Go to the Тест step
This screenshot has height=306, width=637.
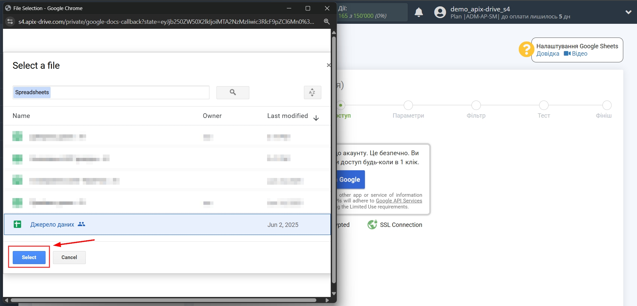coord(544,105)
